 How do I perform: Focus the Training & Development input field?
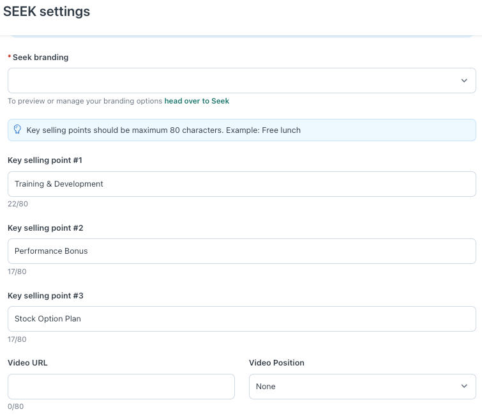(241, 184)
